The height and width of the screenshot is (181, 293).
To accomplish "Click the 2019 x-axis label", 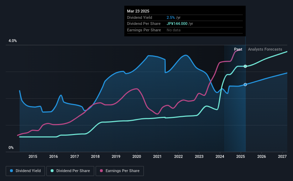I will pos(116,156).
